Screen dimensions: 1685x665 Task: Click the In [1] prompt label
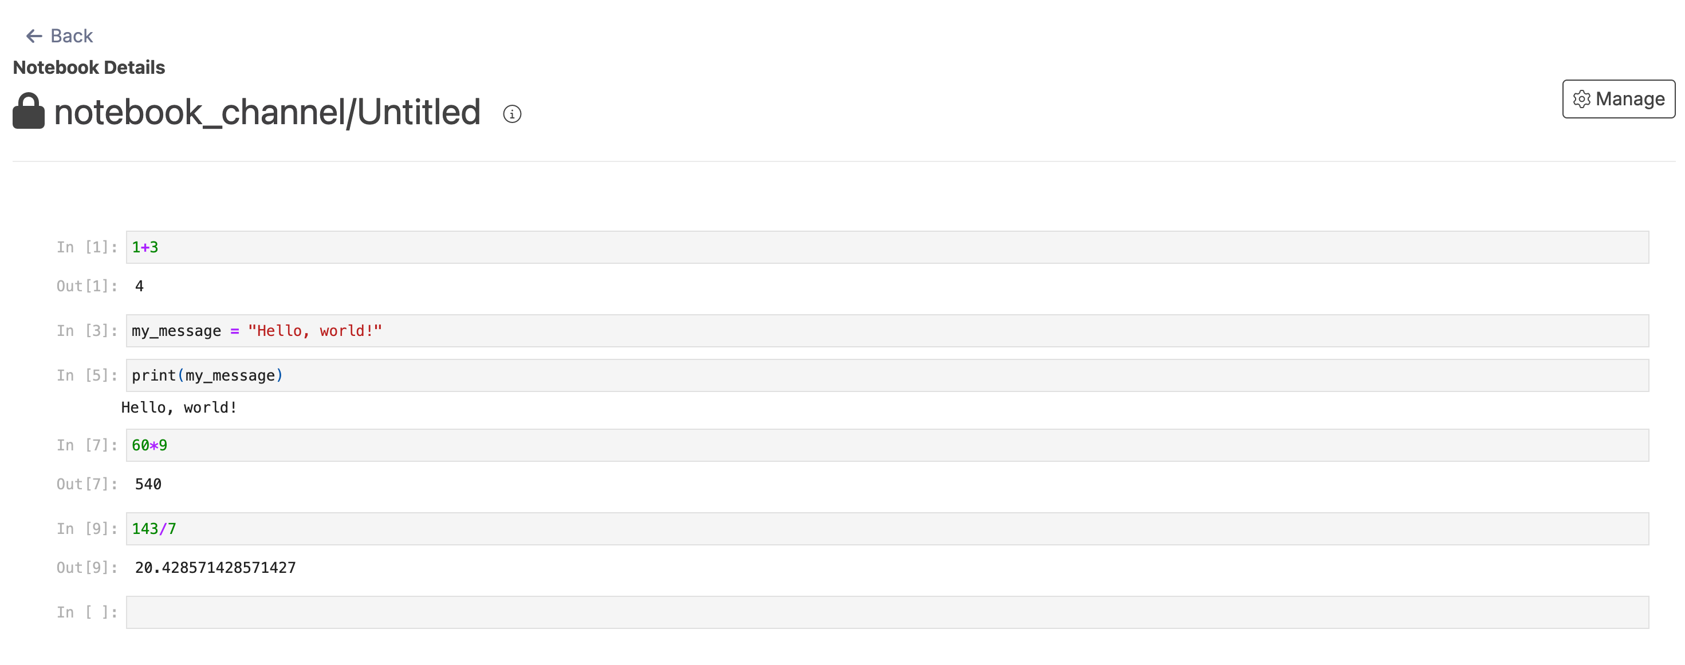point(87,247)
